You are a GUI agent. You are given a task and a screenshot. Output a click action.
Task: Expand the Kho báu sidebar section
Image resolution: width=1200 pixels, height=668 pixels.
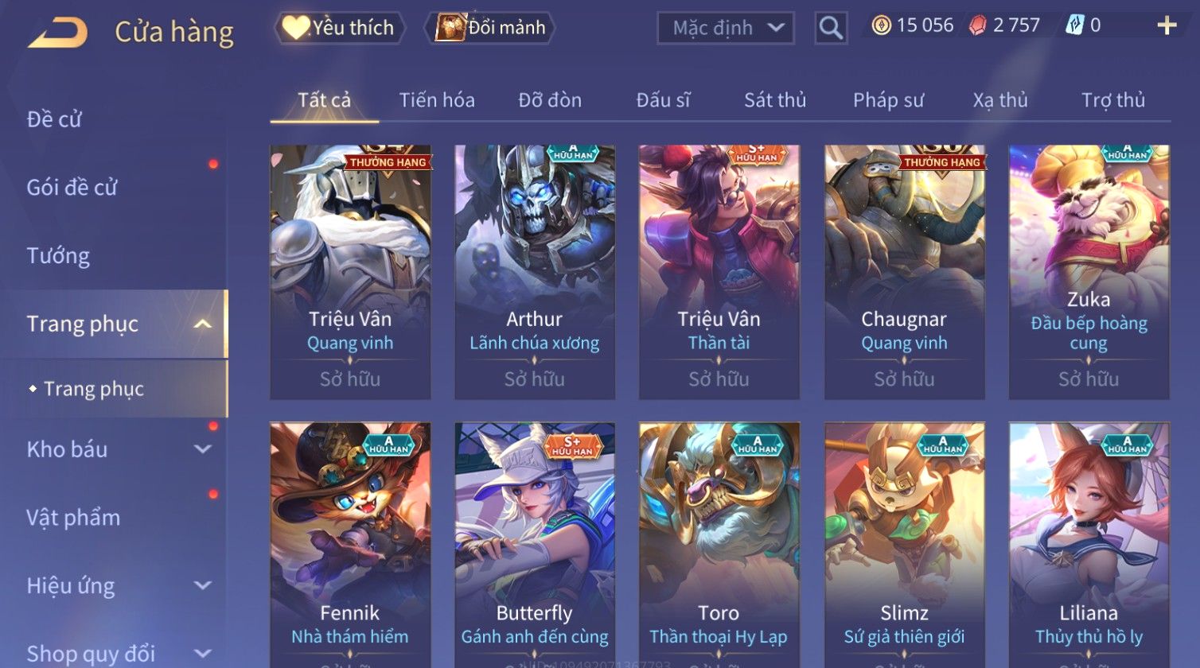click(203, 449)
